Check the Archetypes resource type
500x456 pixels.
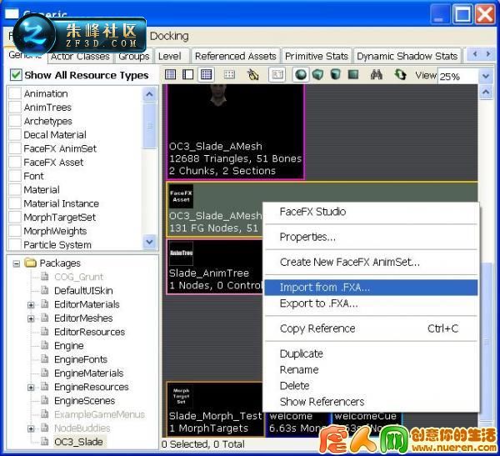15,121
